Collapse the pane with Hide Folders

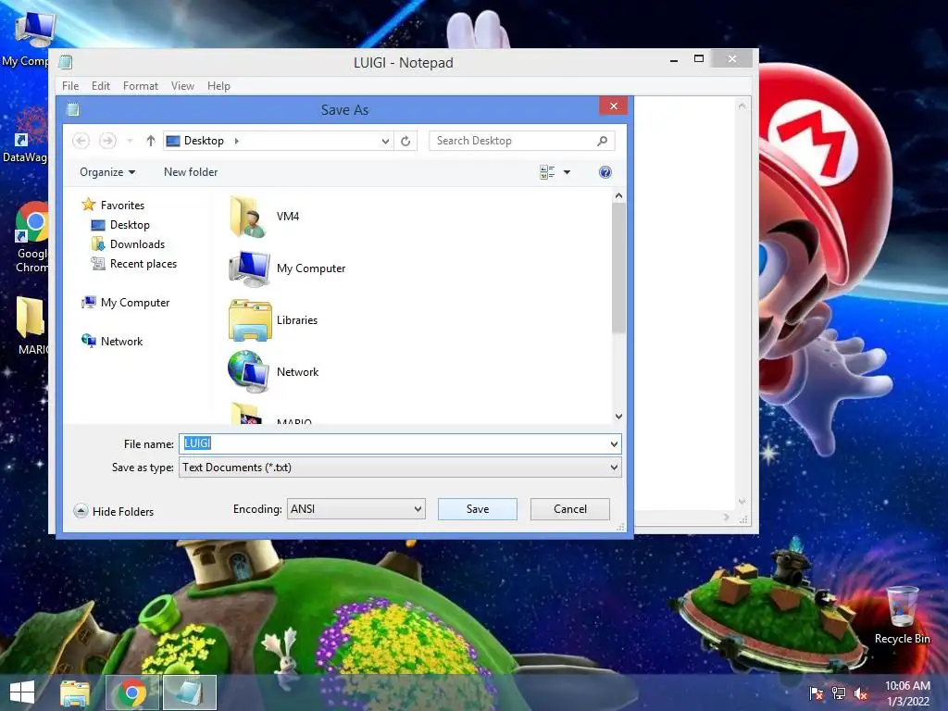[114, 511]
